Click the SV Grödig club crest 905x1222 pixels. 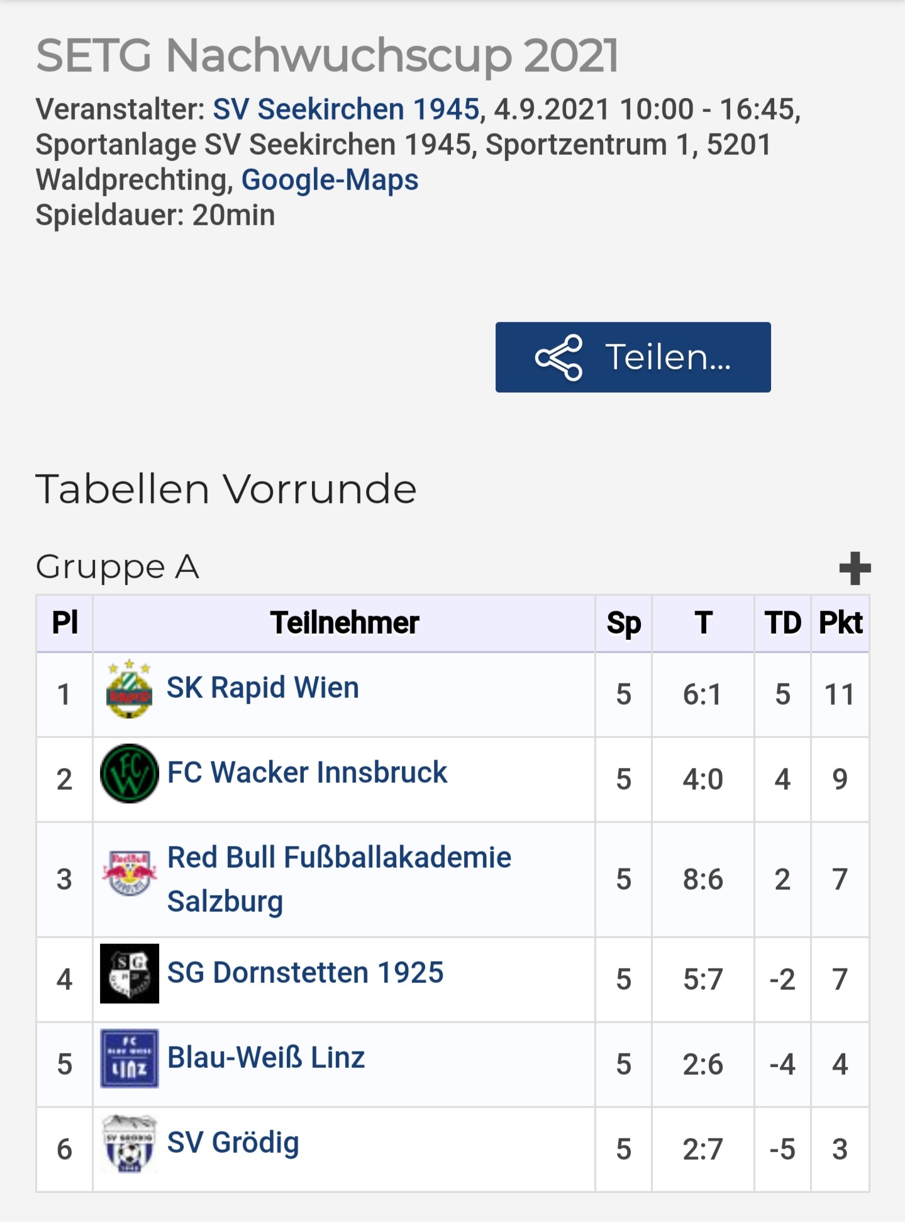pos(129,1143)
